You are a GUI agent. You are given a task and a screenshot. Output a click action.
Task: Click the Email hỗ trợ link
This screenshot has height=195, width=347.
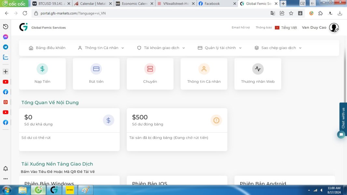tap(241, 27)
